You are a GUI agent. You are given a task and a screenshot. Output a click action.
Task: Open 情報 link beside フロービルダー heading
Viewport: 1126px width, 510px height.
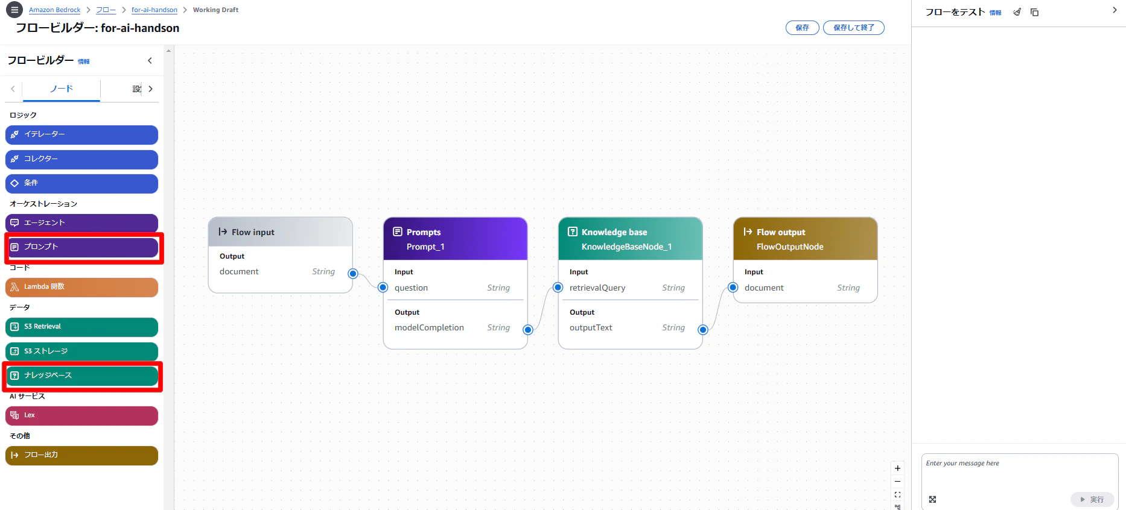84,61
